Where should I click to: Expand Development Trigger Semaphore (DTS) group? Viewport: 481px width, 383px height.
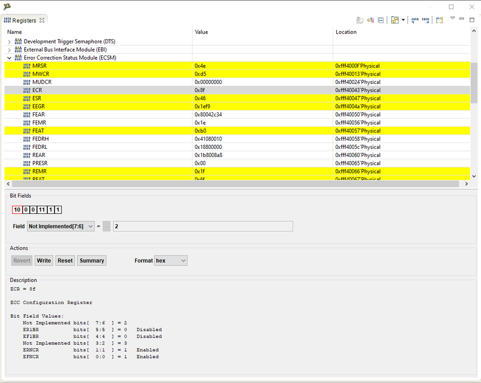(9, 42)
